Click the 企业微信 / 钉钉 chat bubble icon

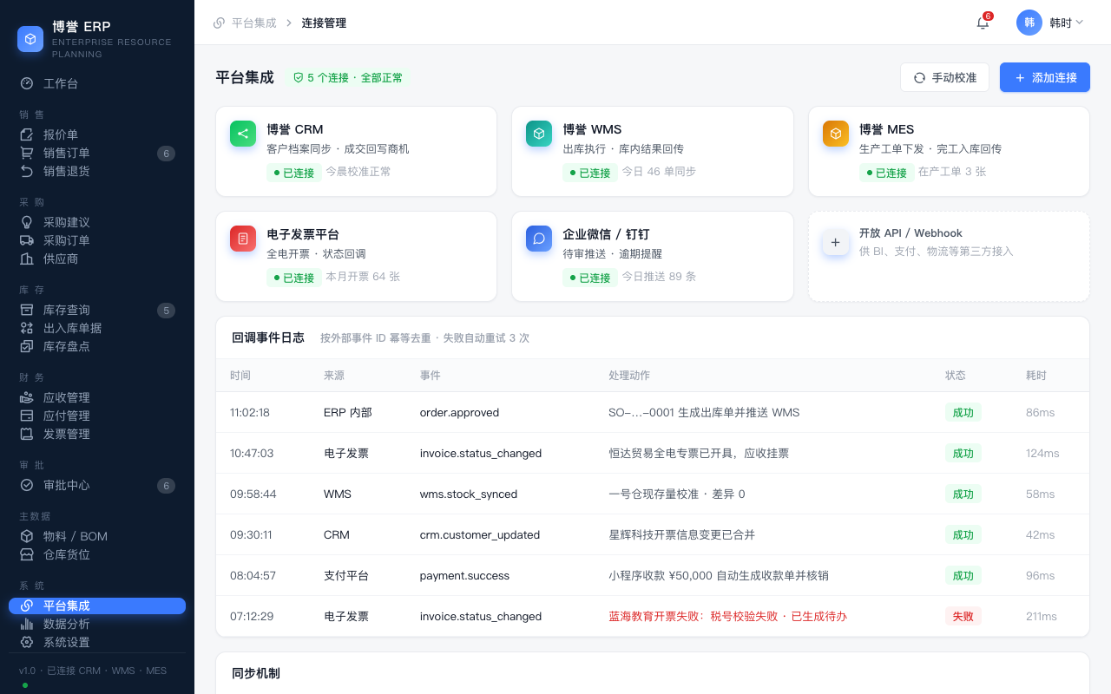(539, 239)
